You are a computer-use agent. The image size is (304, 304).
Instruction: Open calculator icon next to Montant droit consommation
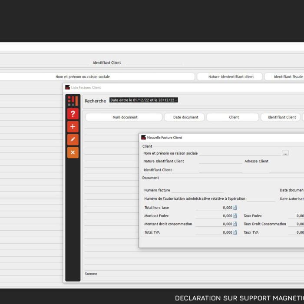(x=235, y=224)
